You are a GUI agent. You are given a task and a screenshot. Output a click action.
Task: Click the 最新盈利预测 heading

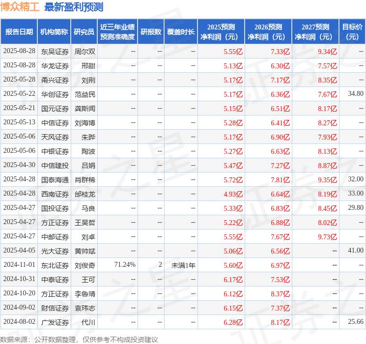point(74,7)
